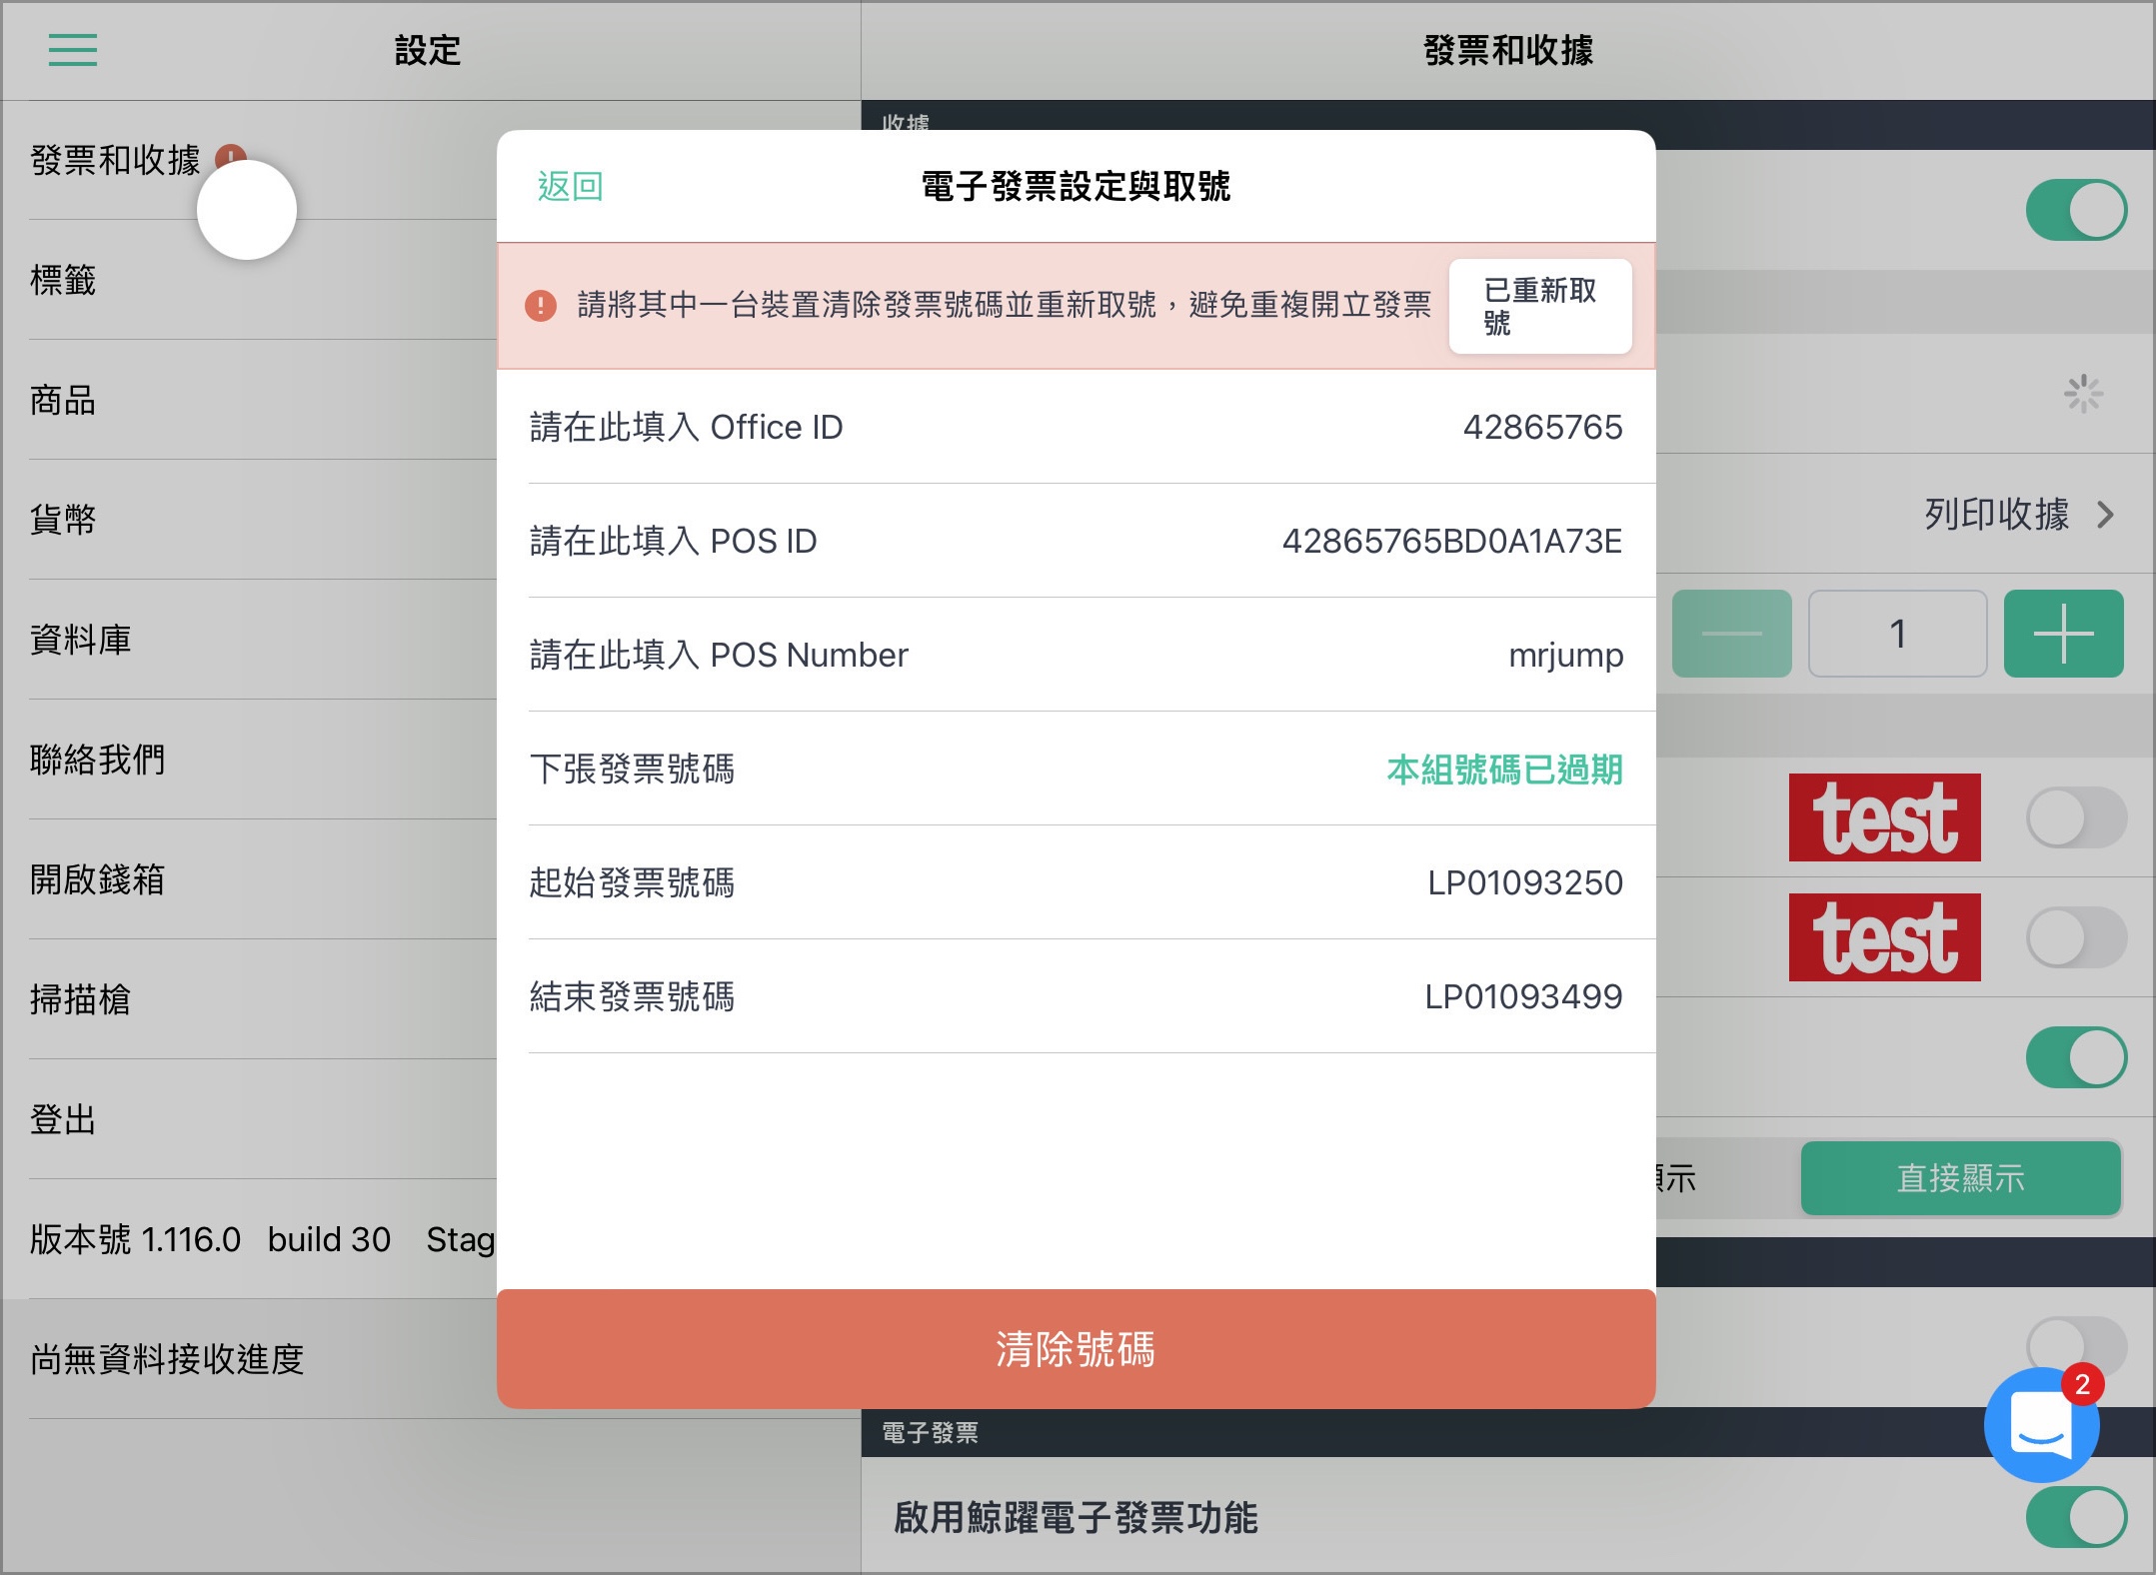Click 已重新取號 button
The image size is (2156, 1575).
pos(1540,306)
